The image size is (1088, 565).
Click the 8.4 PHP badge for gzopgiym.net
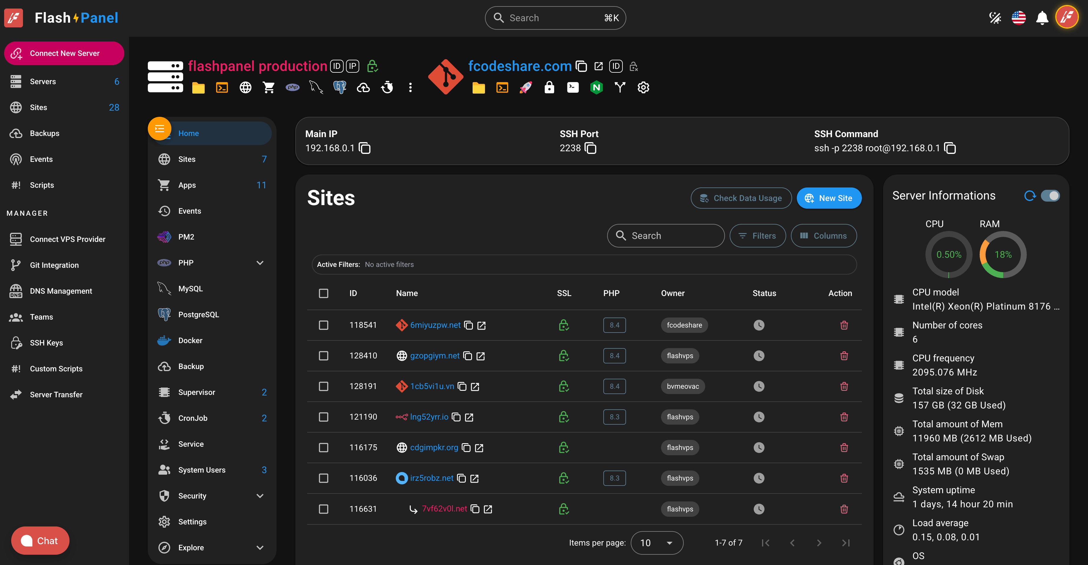pos(614,356)
